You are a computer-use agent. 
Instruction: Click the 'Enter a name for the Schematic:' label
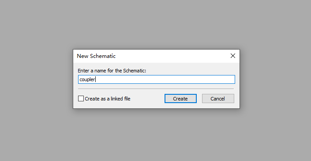click(112, 71)
